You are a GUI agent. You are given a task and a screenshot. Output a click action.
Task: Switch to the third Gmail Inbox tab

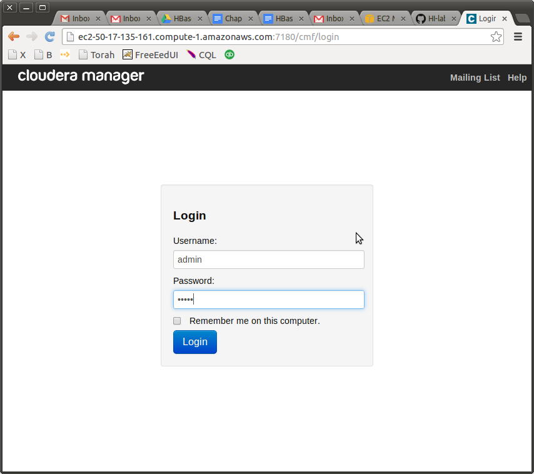[333, 18]
